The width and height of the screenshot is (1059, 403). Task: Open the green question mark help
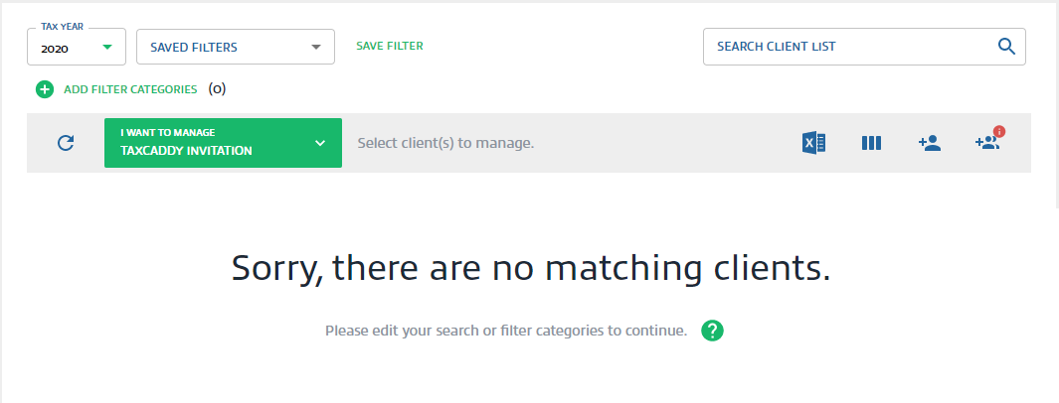click(x=712, y=331)
